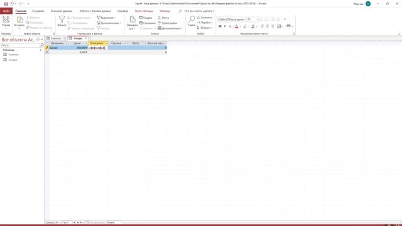This screenshot has height=226, width=402.
Task: Click the Заменить replace command
Action: click(x=204, y=18)
